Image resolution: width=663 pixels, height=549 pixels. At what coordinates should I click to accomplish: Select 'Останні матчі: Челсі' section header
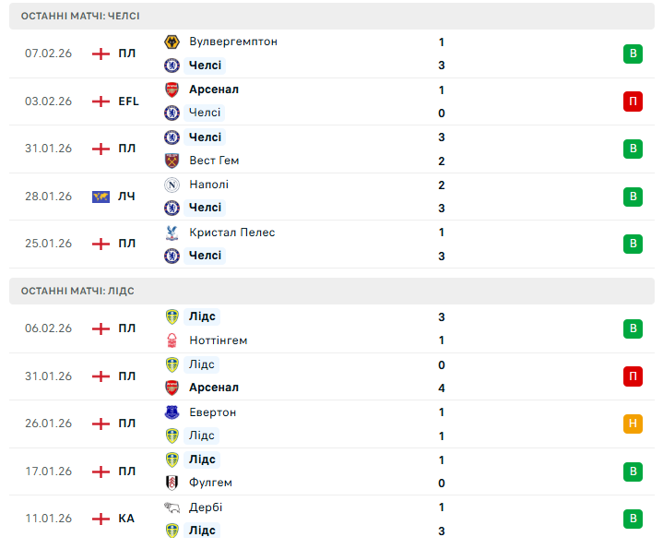tap(81, 17)
